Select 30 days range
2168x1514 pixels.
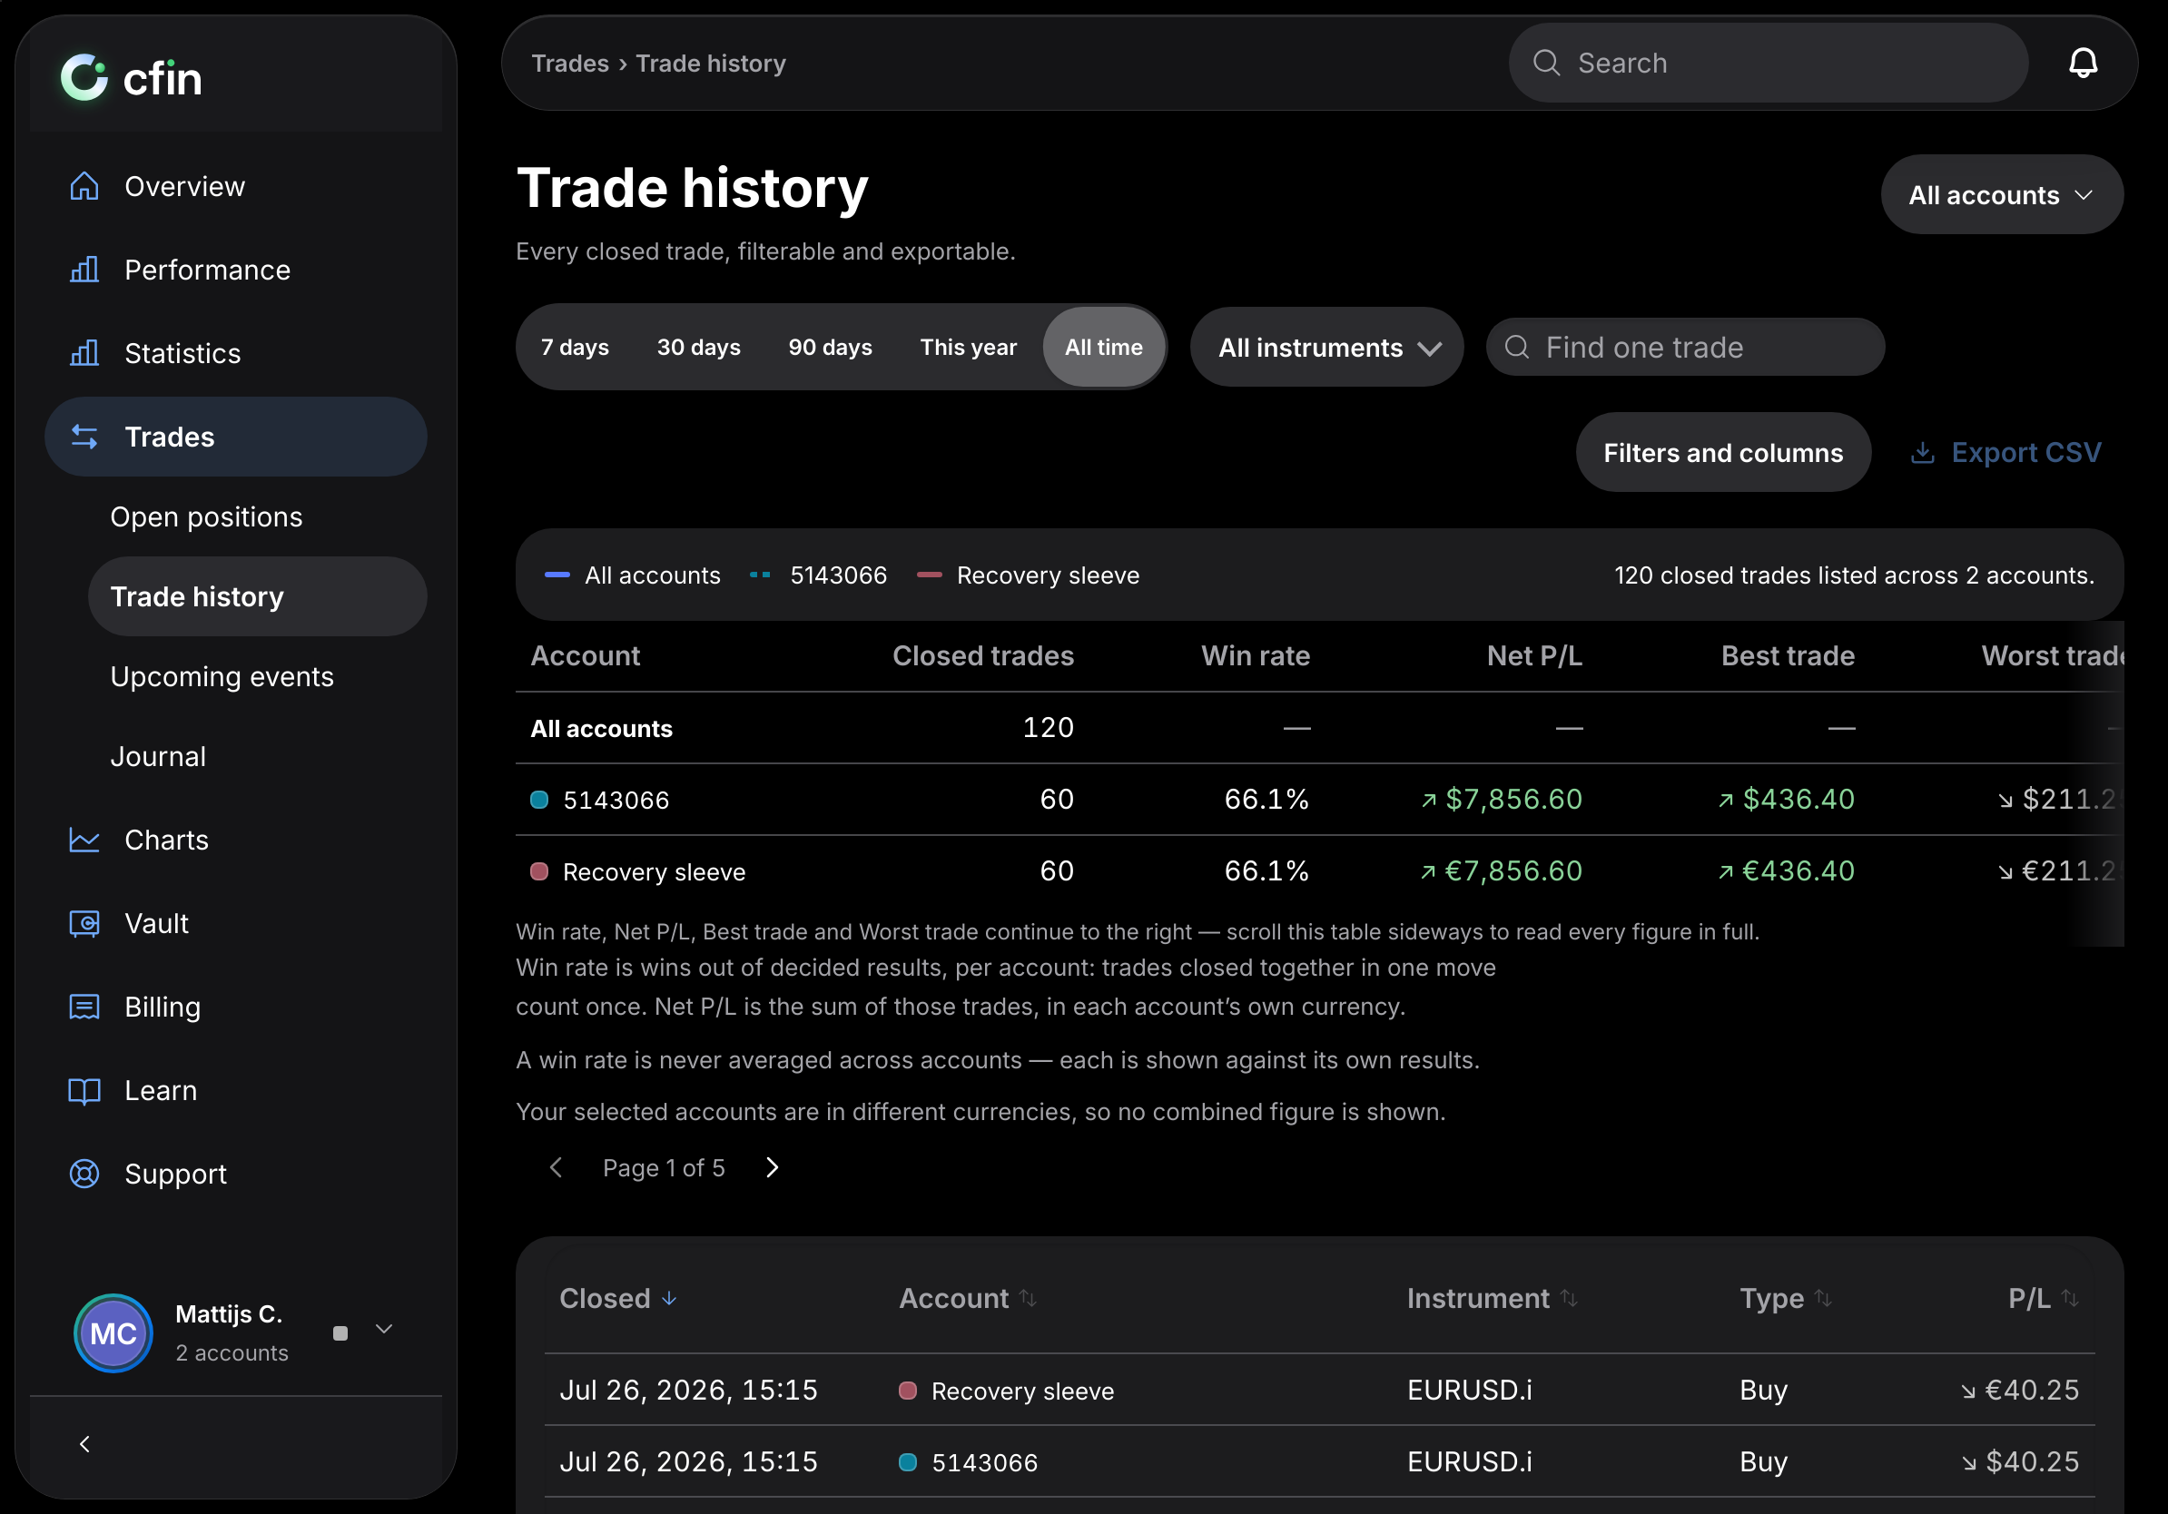pos(699,348)
